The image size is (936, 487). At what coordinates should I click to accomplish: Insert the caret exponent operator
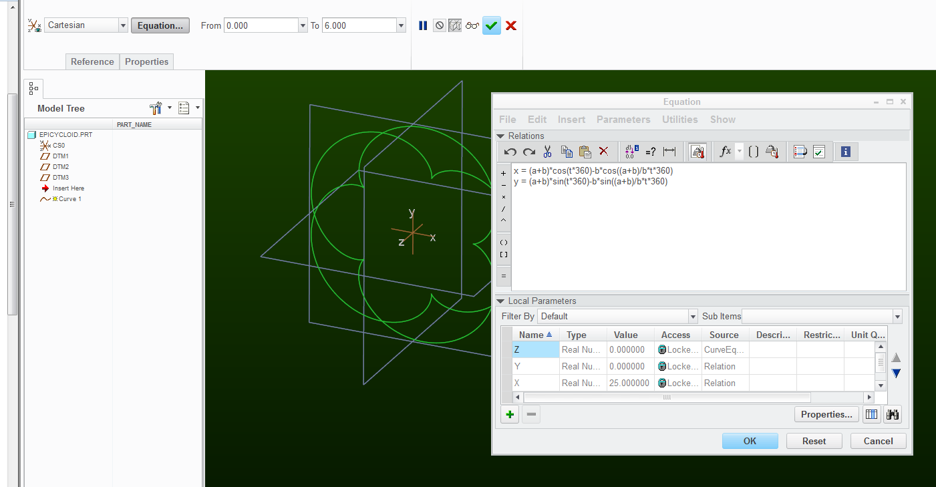[504, 220]
